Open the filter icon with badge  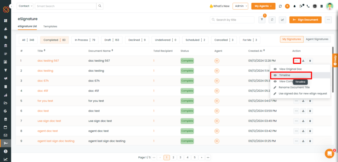(x=262, y=19)
